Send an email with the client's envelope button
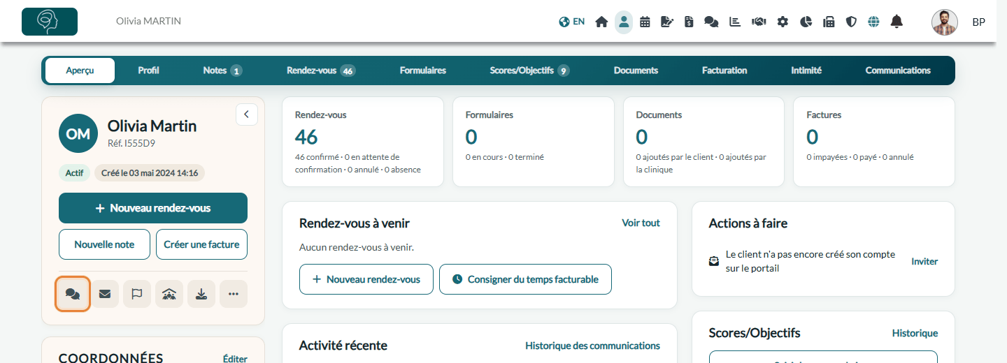The width and height of the screenshot is (1007, 363). pyautogui.click(x=105, y=294)
